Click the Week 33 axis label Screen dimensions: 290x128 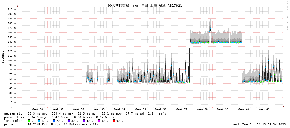(99, 109)
